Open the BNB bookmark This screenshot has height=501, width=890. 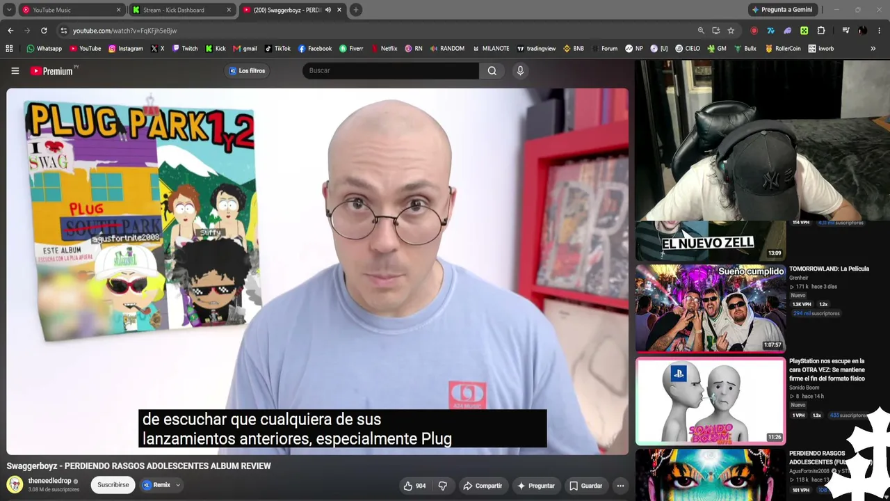tap(574, 49)
